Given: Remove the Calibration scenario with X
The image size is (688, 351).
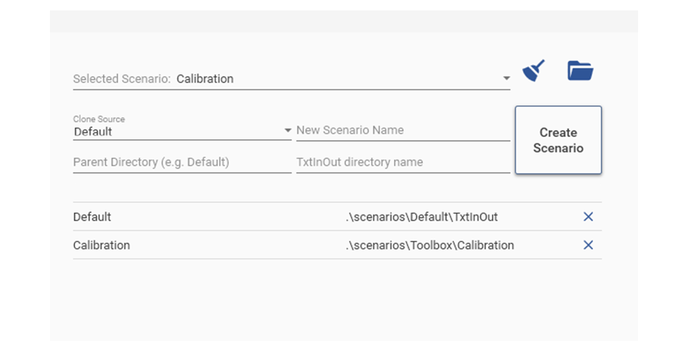Looking at the screenshot, I should tap(588, 245).
